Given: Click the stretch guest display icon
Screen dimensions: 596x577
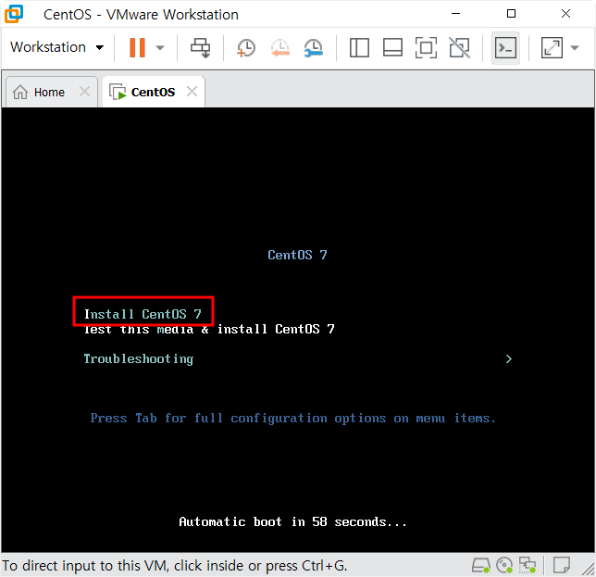Looking at the screenshot, I should point(552,47).
